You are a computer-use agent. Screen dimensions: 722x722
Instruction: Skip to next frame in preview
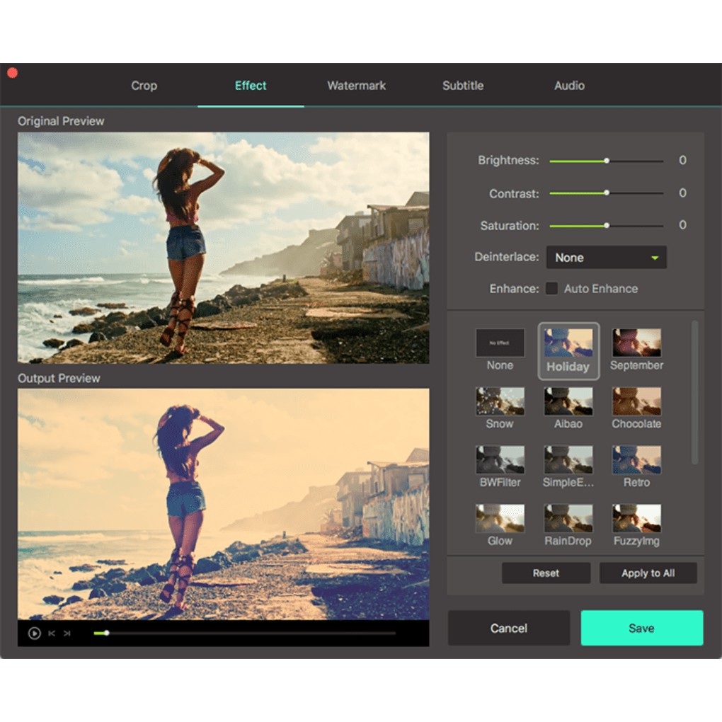67,634
